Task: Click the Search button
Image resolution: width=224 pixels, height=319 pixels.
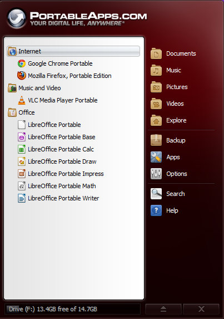Action: (x=167, y=194)
